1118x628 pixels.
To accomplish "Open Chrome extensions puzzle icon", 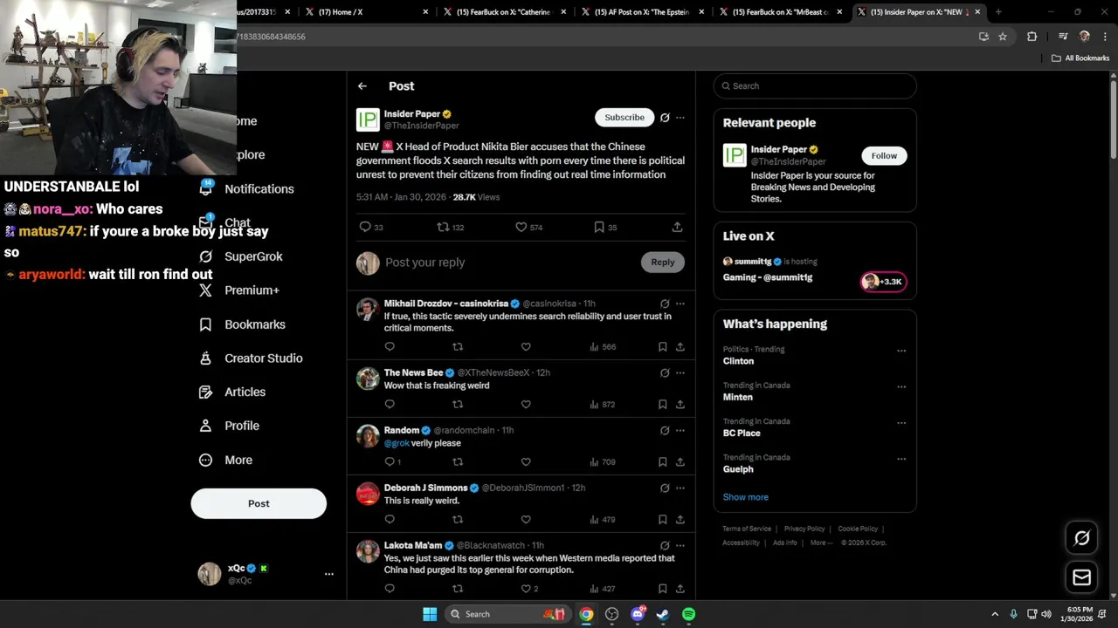I will coord(1032,37).
